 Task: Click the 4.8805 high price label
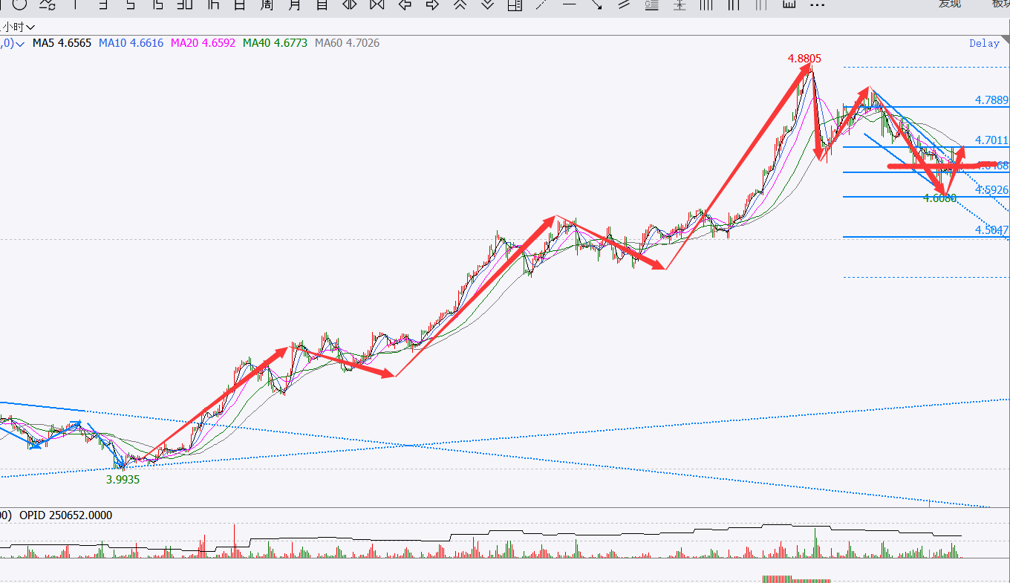pyautogui.click(x=805, y=58)
